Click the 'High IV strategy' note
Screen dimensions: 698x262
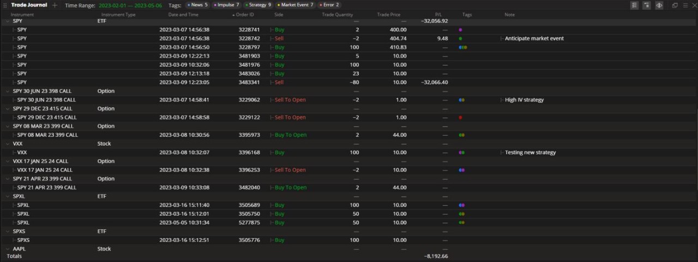pos(524,100)
